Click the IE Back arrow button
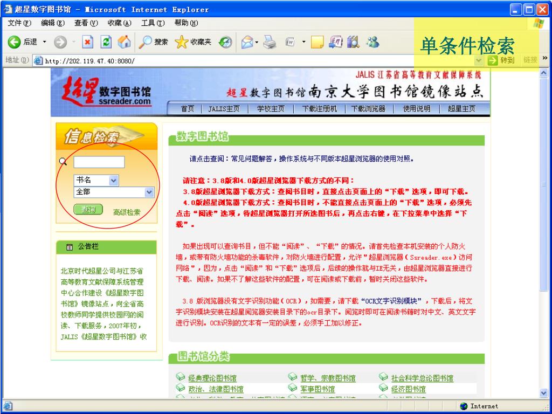Viewport: 552px width, 414px height. [x=15, y=42]
